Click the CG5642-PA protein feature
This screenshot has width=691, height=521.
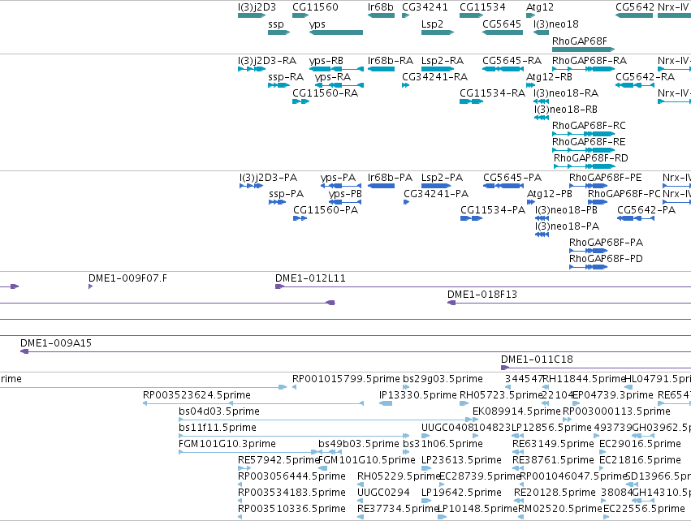(636, 218)
